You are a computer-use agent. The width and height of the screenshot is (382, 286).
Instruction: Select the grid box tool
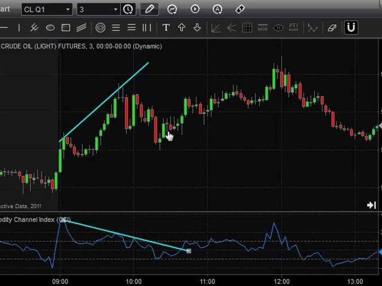pos(247,28)
